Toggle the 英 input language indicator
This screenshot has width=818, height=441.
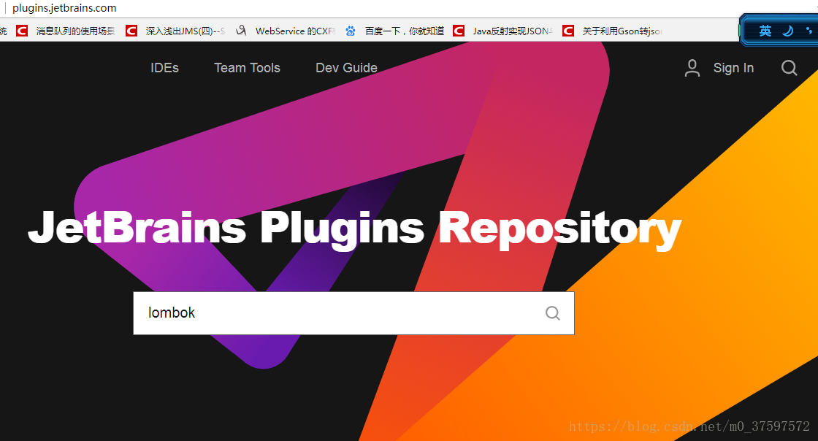pyautogui.click(x=765, y=31)
